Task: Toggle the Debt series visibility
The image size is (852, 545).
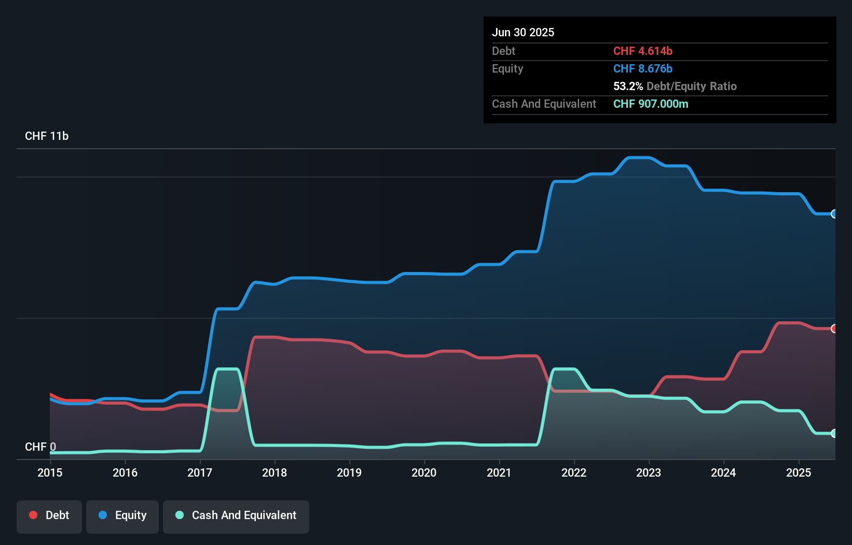Action: coord(49,515)
